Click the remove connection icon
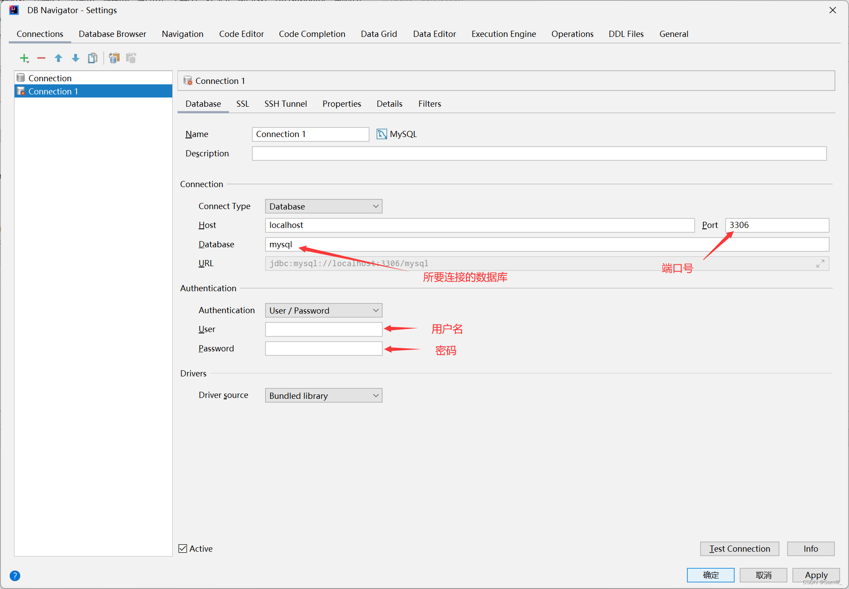Screen dimensions: 849x589 [x=40, y=58]
